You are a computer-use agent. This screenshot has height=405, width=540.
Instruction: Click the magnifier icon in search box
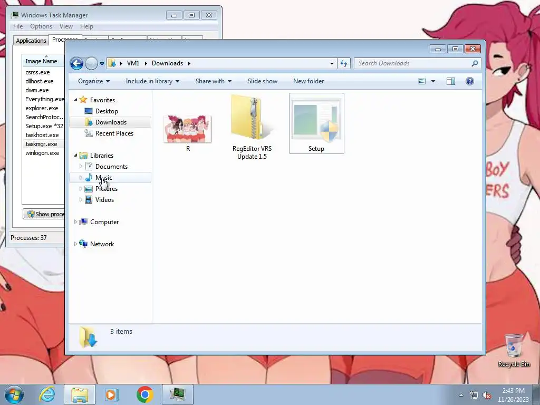pyautogui.click(x=475, y=63)
